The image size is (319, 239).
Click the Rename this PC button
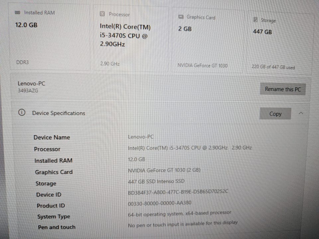283,89
